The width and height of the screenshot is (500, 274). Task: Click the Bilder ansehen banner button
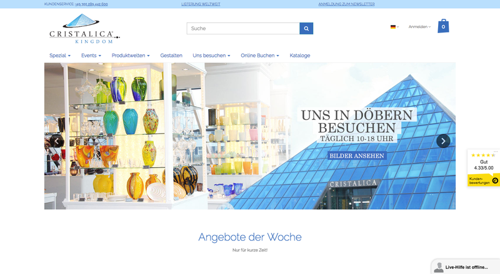pyautogui.click(x=356, y=156)
